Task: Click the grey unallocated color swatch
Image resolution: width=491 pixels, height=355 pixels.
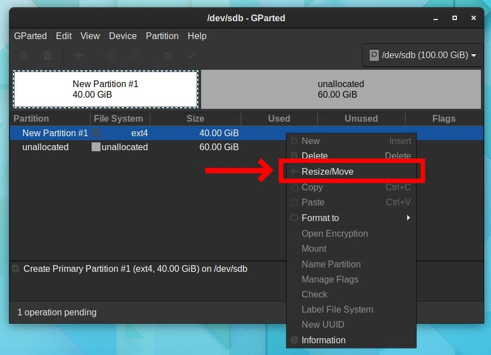Action: click(96, 147)
